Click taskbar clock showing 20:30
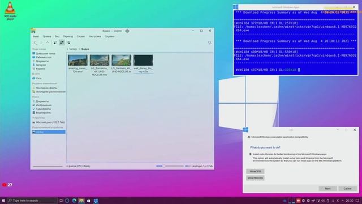 tap(350, 201)
